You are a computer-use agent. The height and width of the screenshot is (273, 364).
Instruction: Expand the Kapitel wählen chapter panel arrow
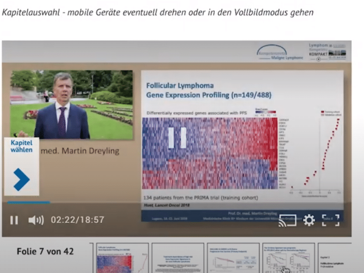pyautogui.click(x=22, y=180)
